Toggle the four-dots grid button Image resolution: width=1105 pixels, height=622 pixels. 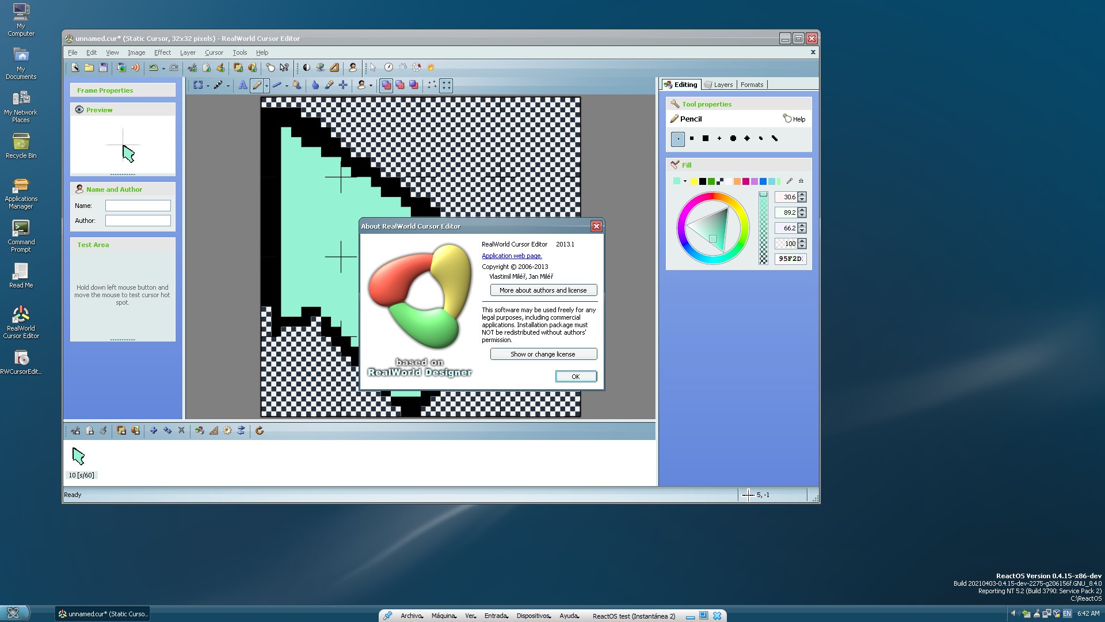pos(446,85)
